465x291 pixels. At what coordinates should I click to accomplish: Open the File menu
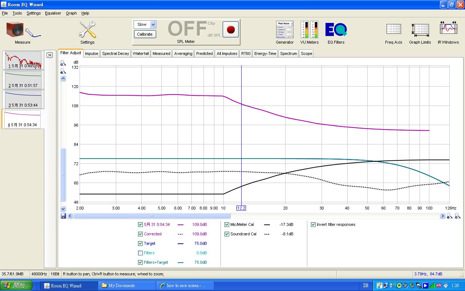click(x=5, y=13)
